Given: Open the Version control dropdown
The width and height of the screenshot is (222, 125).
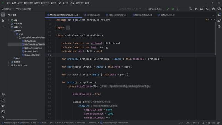Looking at the screenshot, I should coord(25,9).
